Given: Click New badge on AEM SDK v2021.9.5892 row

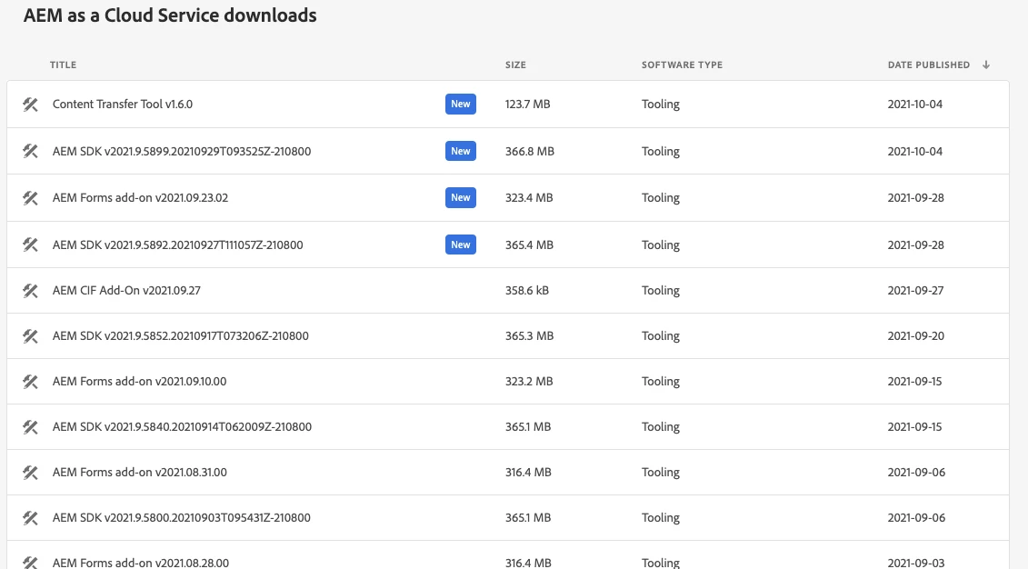Looking at the screenshot, I should point(460,245).
